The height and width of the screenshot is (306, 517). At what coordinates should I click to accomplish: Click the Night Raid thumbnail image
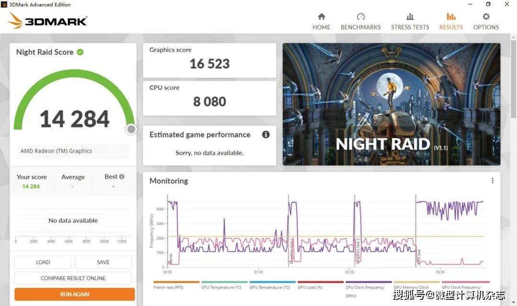click(392, 104)
